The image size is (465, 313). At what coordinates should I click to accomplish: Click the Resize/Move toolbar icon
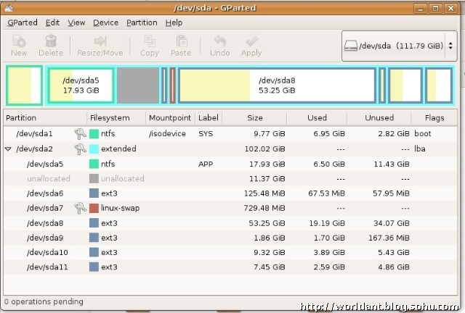point(101,41)
